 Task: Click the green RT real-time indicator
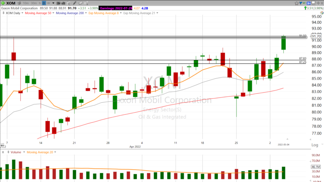[304, 3]
